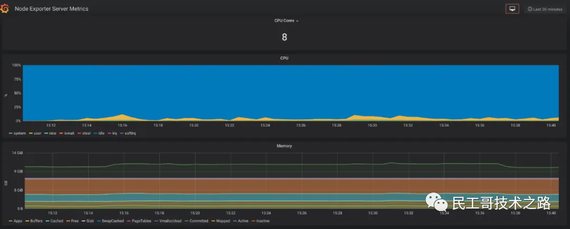Image resolution: width=570 pixels, height=229 pixels.
Task: Click the clock icon in the time picker
Action: pyautogui.click(x=530, y=9)
